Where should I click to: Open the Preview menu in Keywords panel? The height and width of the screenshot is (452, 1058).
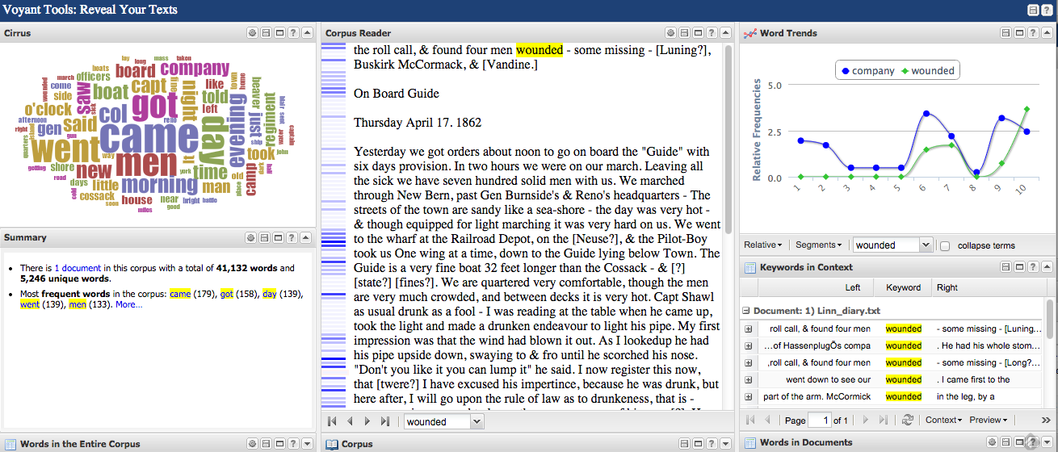click(989, 421)
